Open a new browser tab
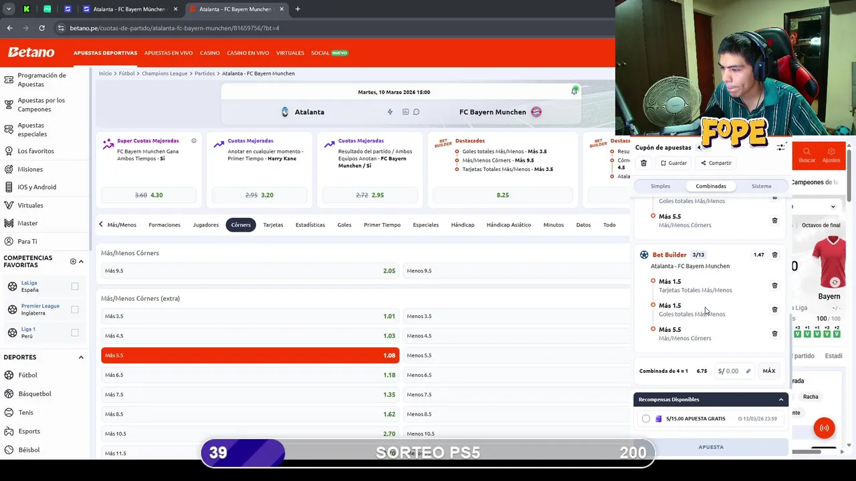This screenshot has height=481, width=856. tap(298, 9)
